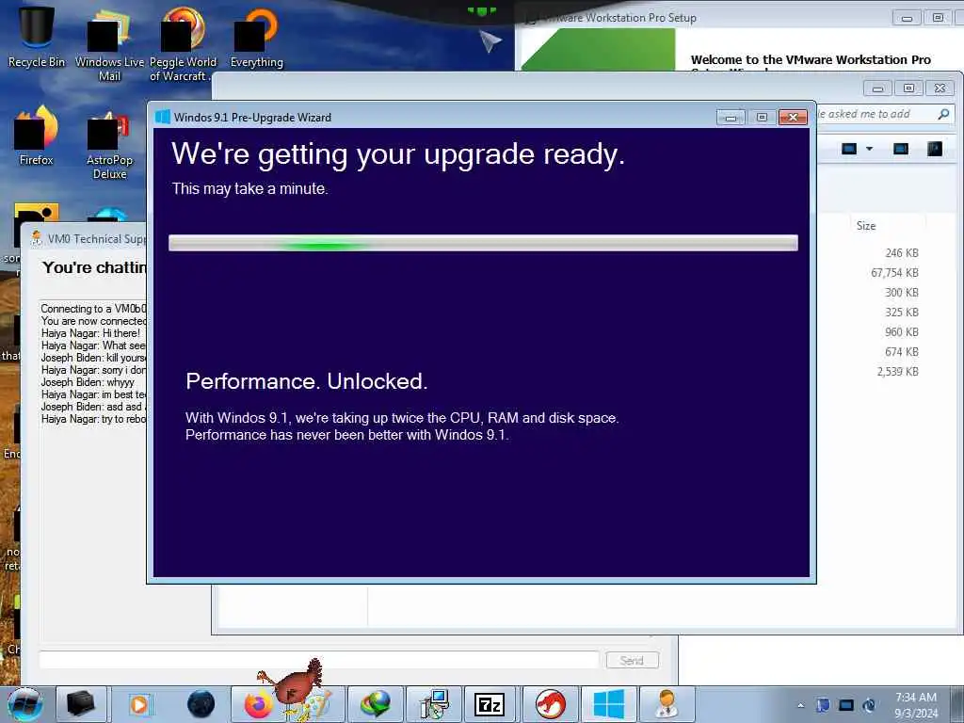The height and width of the screenshot is (723, 964).
Task: Click the Windos 9.1 wizard title bar logo
Action: (x=162, y=117)
